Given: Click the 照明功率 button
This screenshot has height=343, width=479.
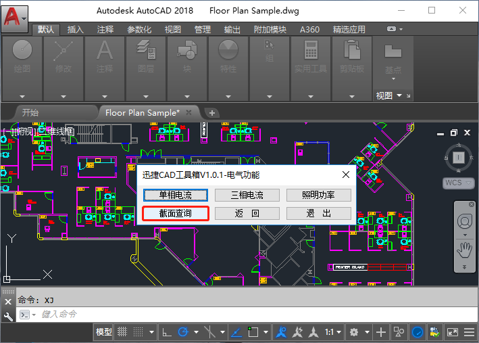Looking at the screenshot, I should pos(319,195).
